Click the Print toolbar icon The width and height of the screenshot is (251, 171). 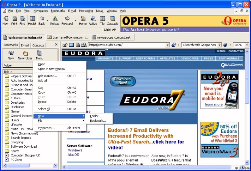pos(15,19)
